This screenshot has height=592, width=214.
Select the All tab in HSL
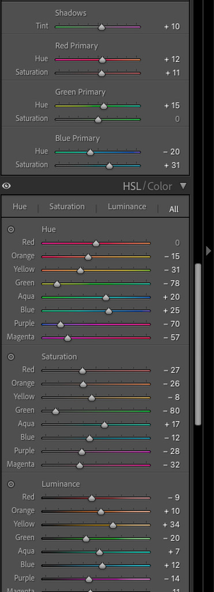(174, 209)
